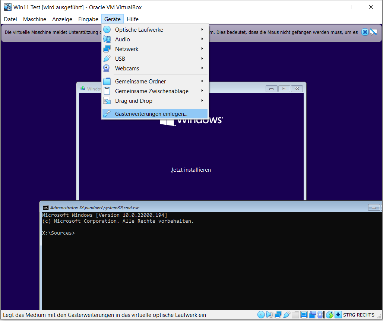Click the STRG-RECHTS host key label
Image resolution: width=383 pixels, height=321 pixels.
(358, 315)
